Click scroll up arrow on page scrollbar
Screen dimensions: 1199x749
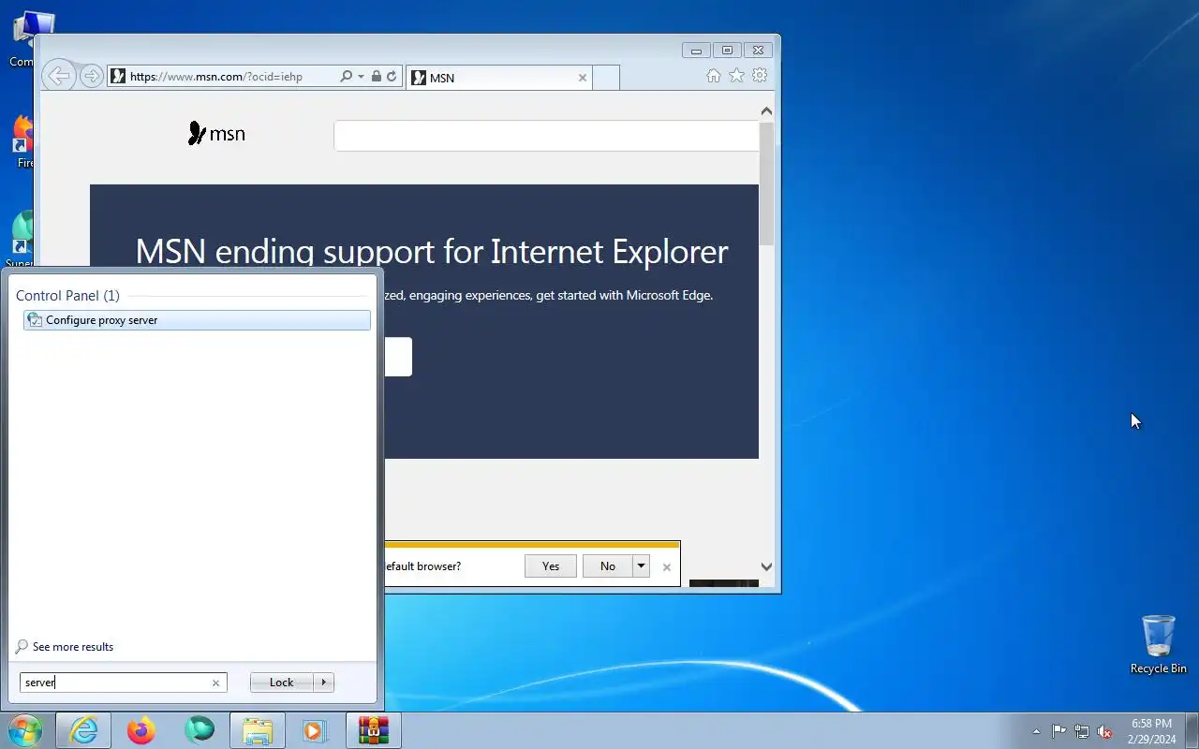(766, 111)
